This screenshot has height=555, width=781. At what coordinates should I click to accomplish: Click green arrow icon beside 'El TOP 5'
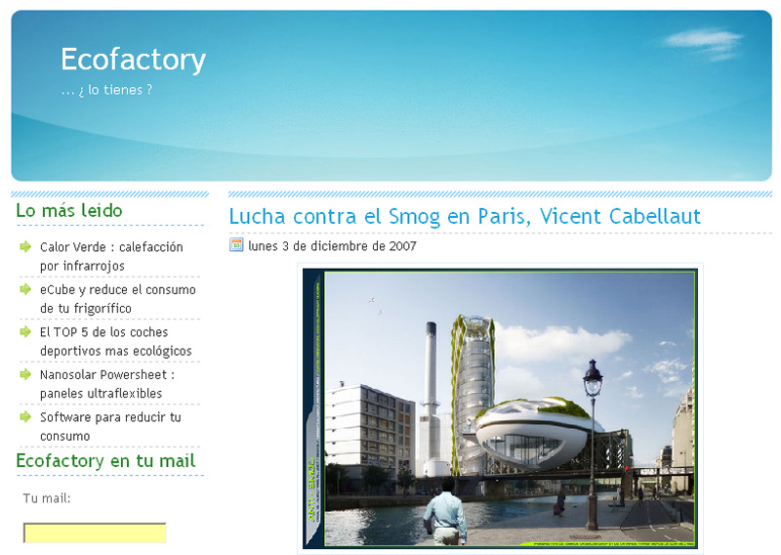point(25,331)
